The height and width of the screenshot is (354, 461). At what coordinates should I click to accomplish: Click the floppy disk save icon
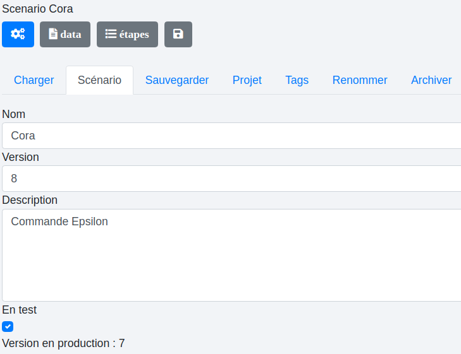click(178, 34)
